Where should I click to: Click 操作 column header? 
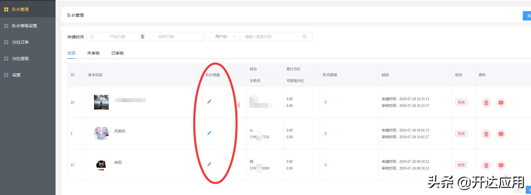[x=482, y=75]
